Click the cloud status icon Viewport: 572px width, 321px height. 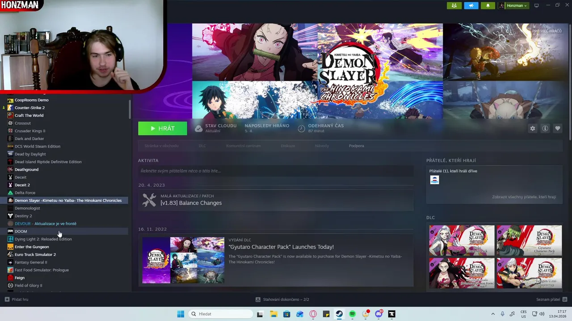198,128
